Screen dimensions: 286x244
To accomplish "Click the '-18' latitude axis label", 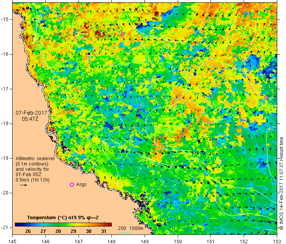I will pos(4,124).
